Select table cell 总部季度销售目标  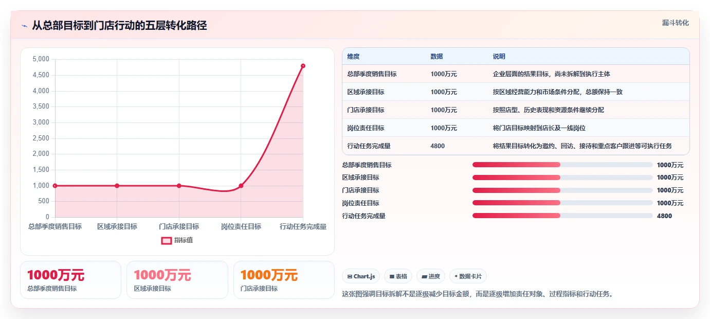tap(372, 74)
